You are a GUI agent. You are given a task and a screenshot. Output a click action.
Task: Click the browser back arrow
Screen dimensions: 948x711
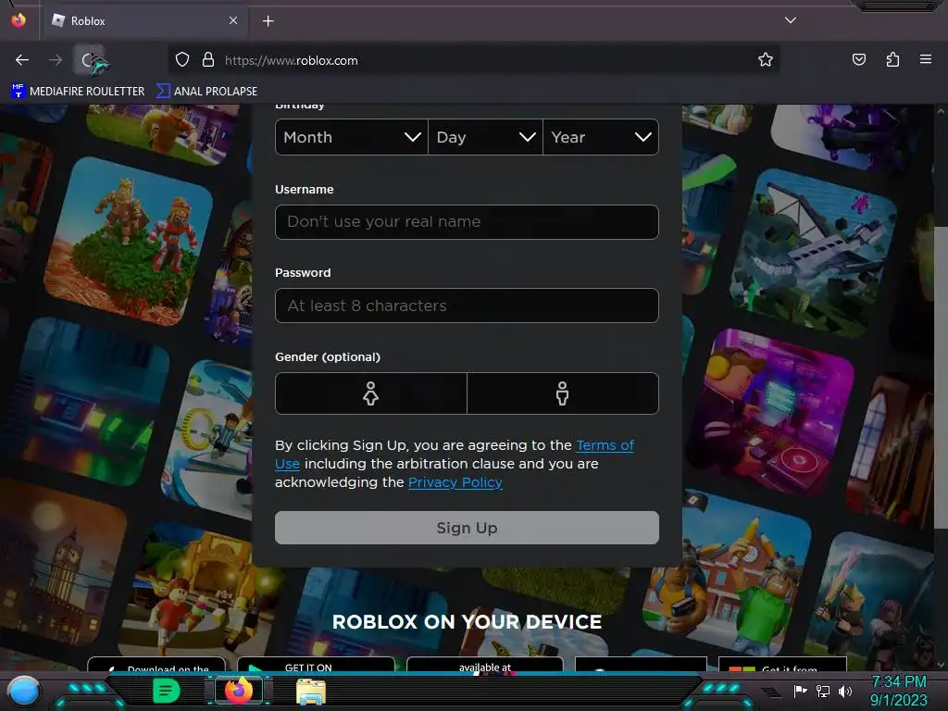(x=22, y=60)
